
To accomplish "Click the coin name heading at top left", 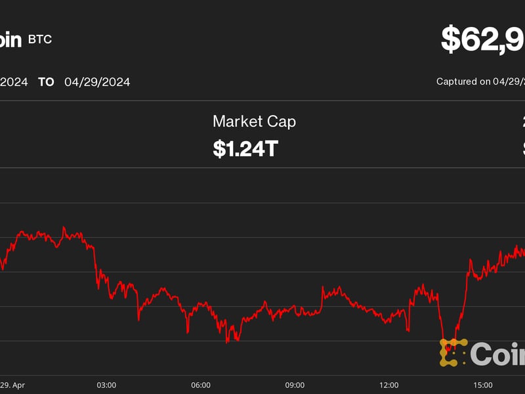I will point(10,39).
